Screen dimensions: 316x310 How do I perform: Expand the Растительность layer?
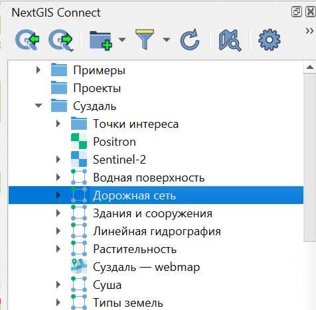point(58,249)
